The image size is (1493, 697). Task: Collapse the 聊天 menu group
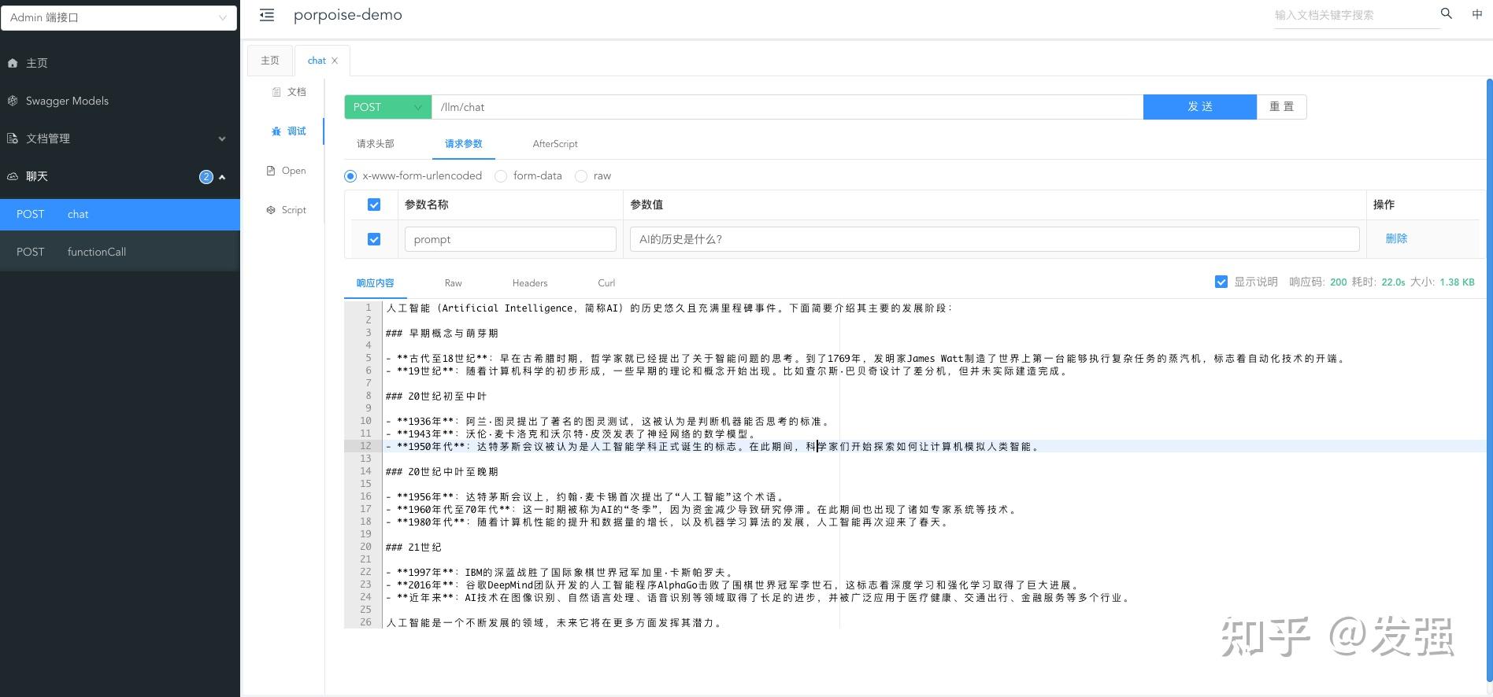(x=222, y=177)
